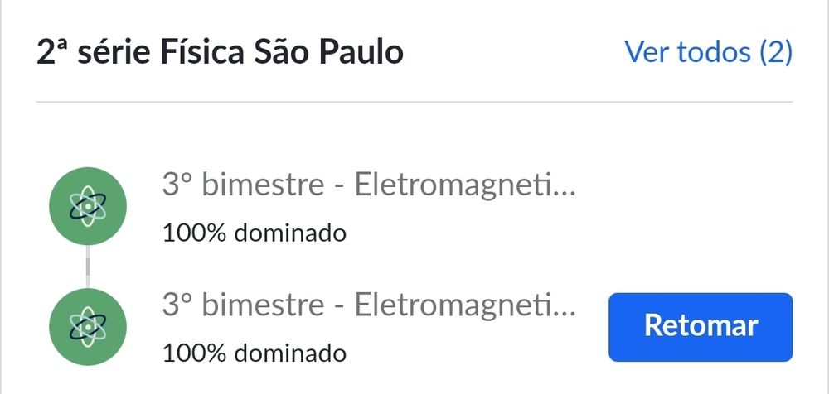Resume the last Eletromagnetismo unit via Retomar

[x=701, y=326]
